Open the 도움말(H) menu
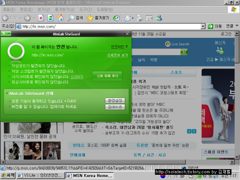The image size is (240, 180). (x=105, y=9)
